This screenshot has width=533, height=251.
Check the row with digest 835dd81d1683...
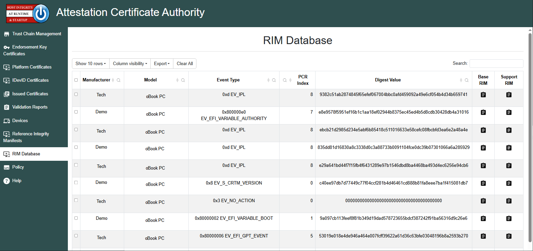[76, 147]
